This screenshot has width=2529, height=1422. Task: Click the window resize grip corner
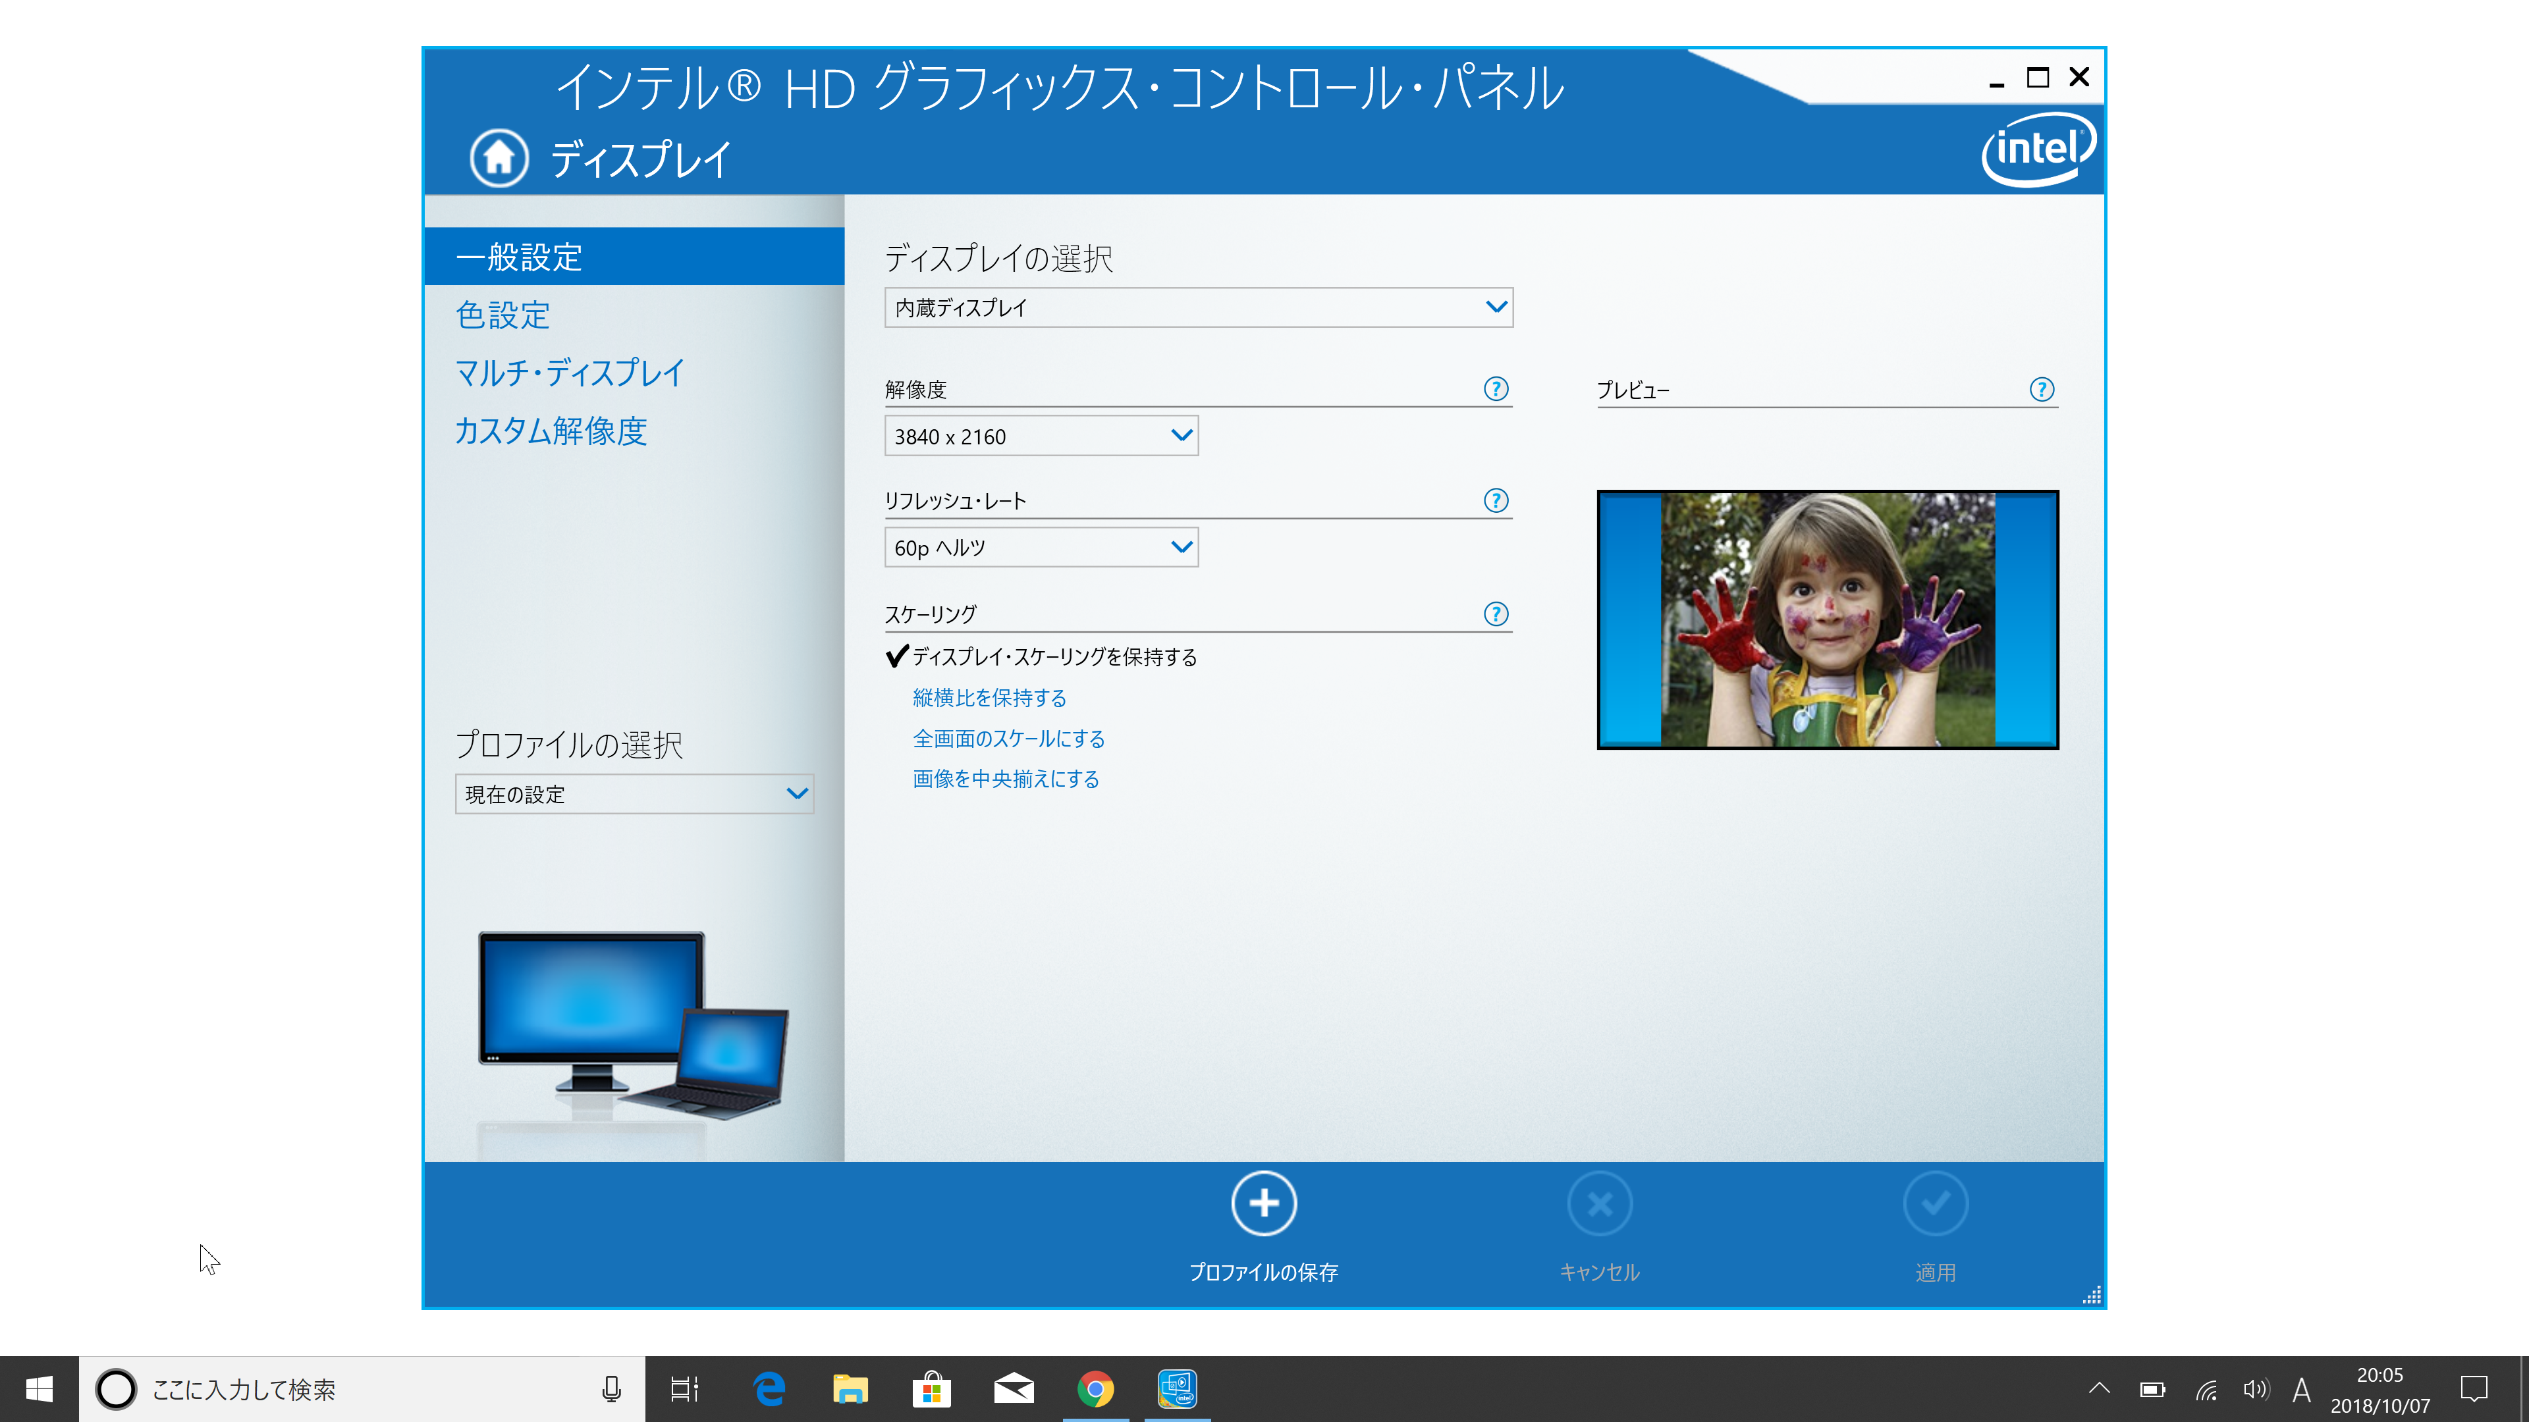click(x=2092, y=1294)
